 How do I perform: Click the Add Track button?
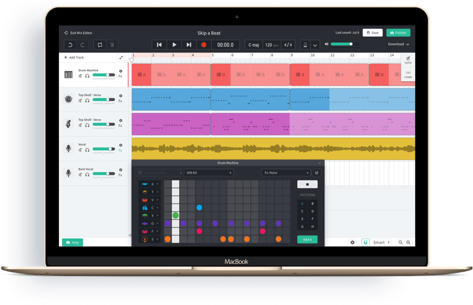point(74,58)
